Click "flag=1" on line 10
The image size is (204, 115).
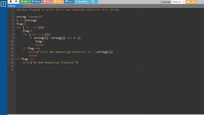[x=40, y=42]
